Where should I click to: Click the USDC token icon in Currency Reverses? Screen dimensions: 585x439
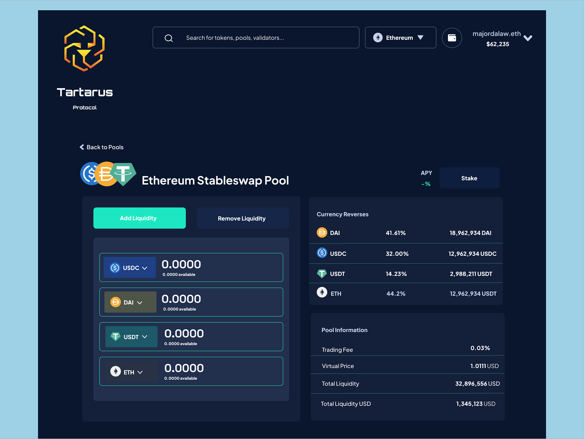[x=322, y=253]
